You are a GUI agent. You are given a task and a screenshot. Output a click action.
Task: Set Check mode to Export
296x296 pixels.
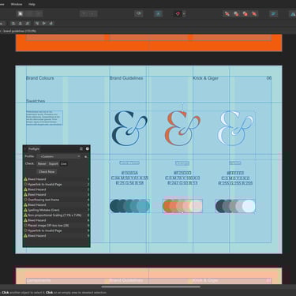pos(54,163)
